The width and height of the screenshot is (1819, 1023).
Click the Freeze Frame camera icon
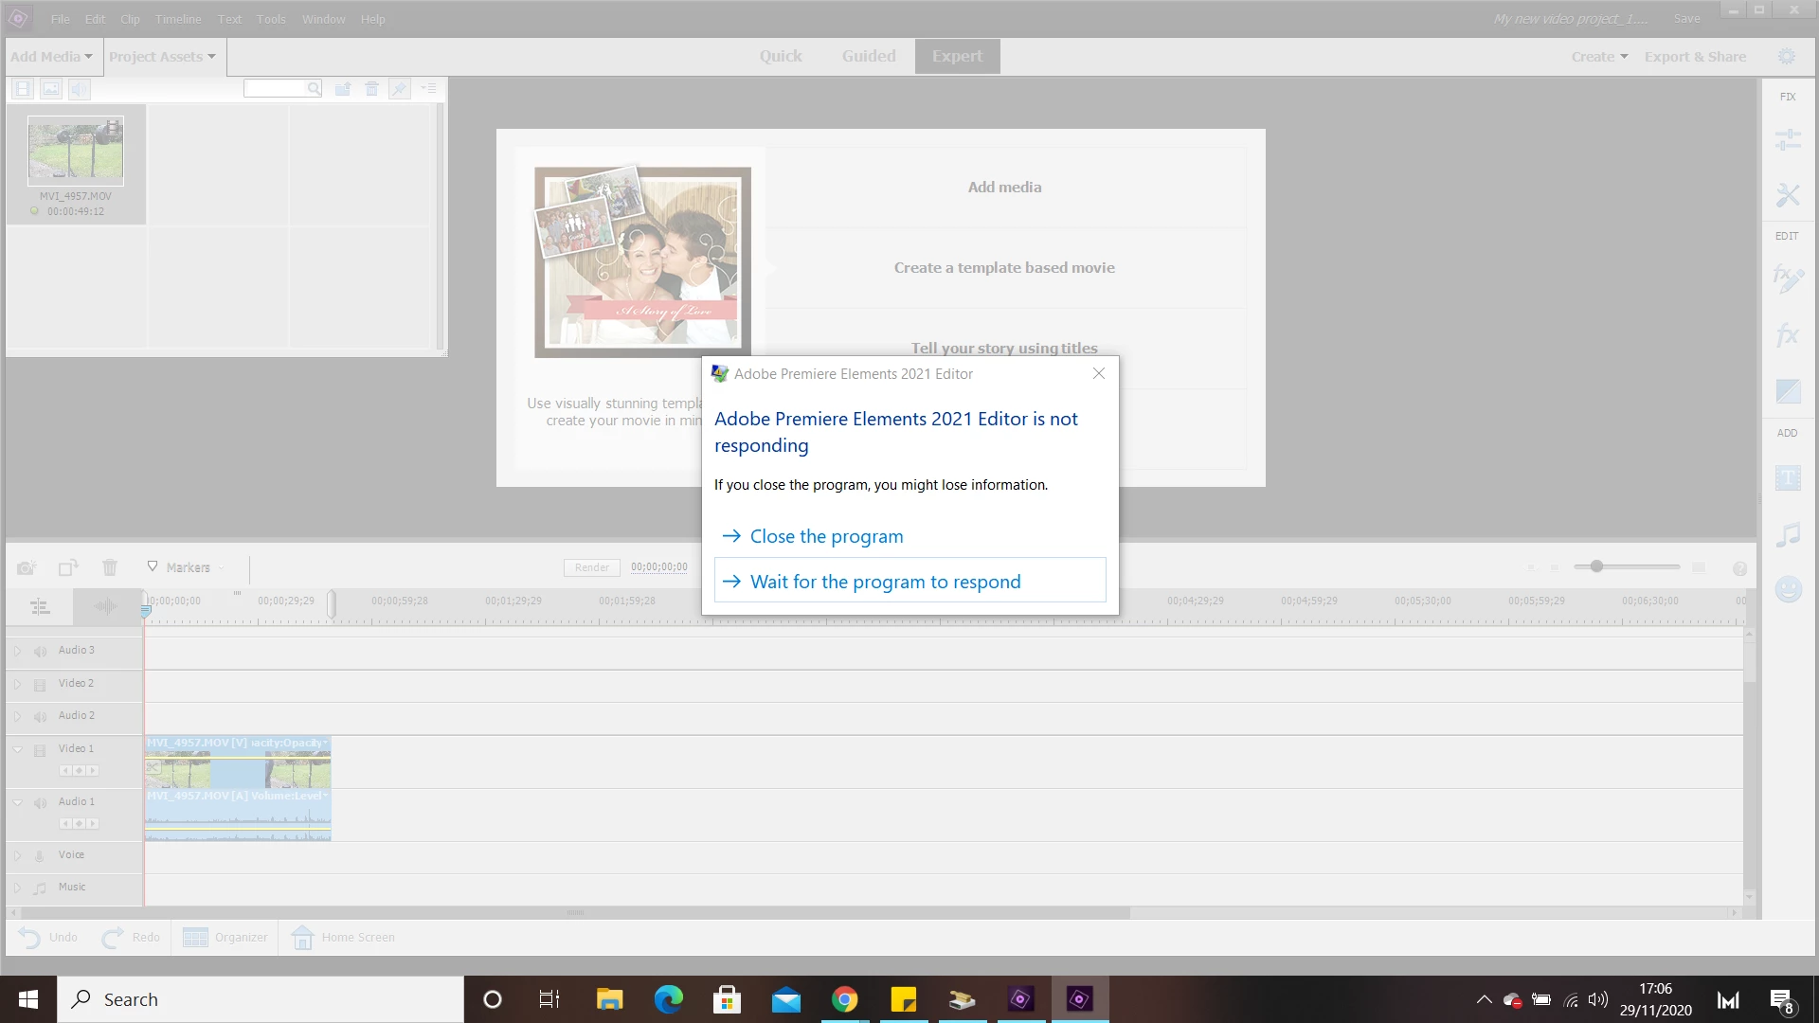point(26,567)
